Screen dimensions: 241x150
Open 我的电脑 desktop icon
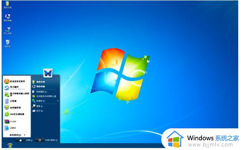coord(7,17)
